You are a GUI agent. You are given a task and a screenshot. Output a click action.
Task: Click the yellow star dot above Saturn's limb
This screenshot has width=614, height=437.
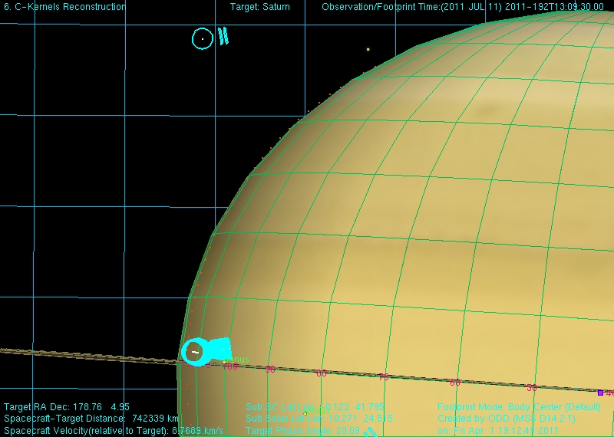368,49
